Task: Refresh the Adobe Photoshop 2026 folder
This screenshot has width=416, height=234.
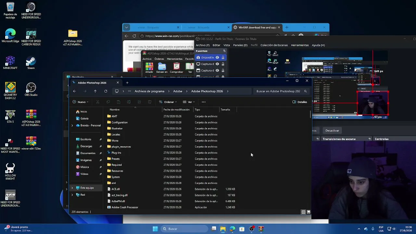Action: pyautogui.click(x=106, y=91)
